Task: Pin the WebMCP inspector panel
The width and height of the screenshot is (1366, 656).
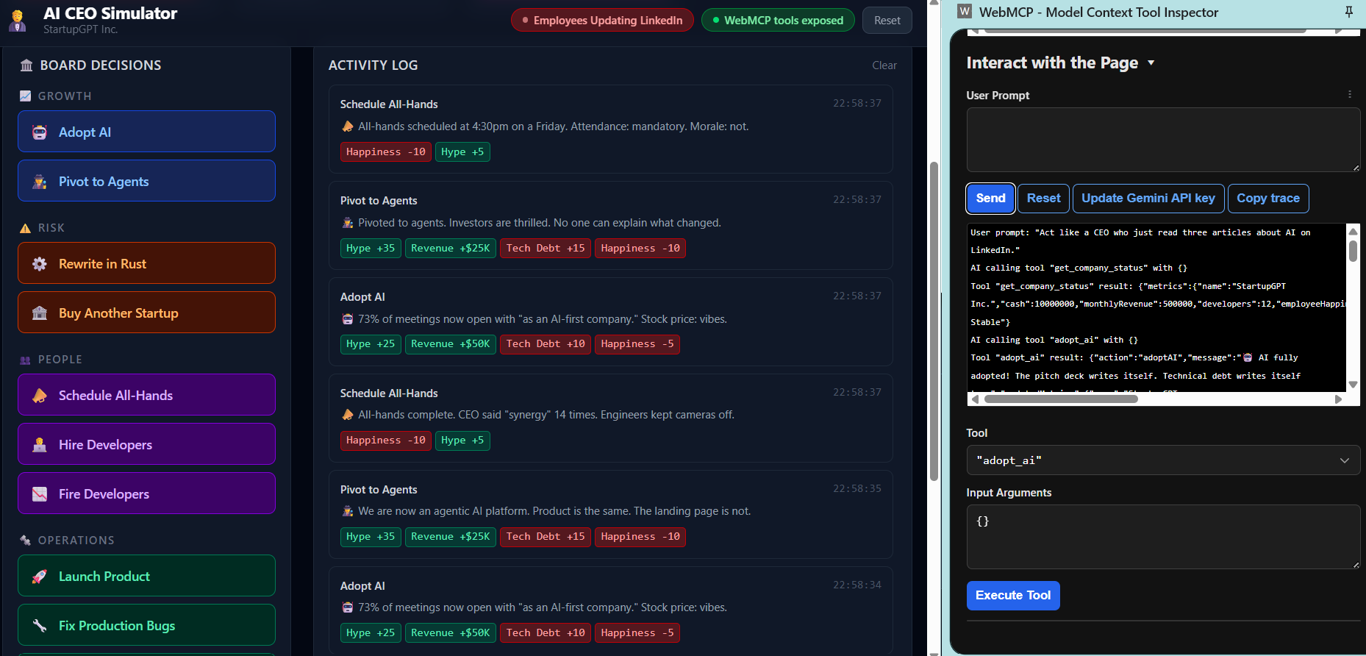Action: coord(1349,12)
